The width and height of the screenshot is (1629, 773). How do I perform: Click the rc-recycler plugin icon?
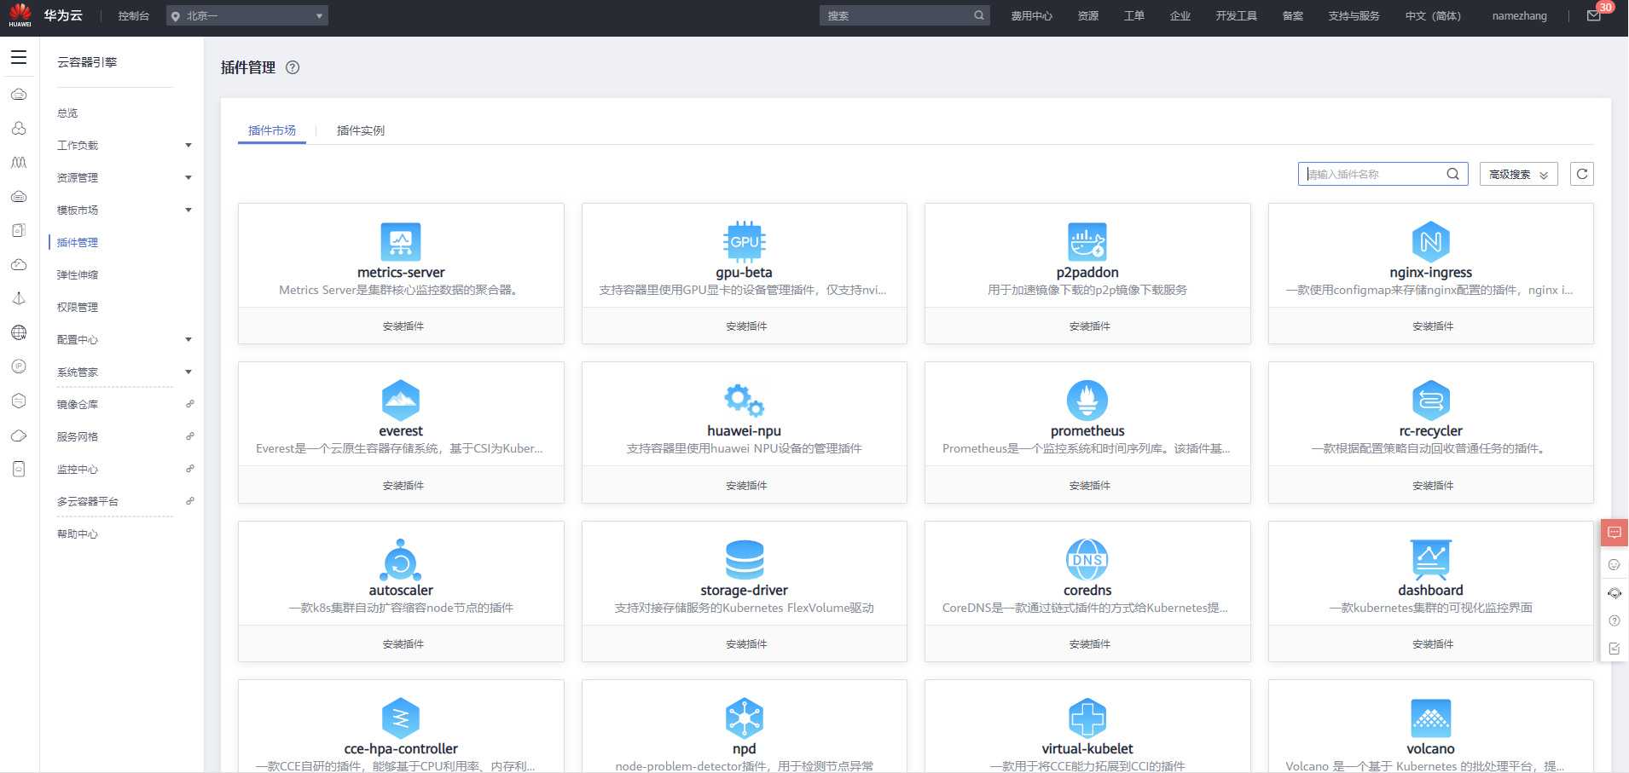(x=1431, y=401)
